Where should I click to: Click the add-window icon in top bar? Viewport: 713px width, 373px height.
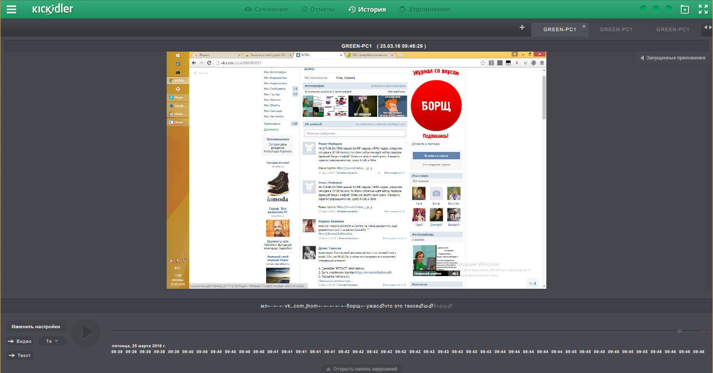click(685, 9)
